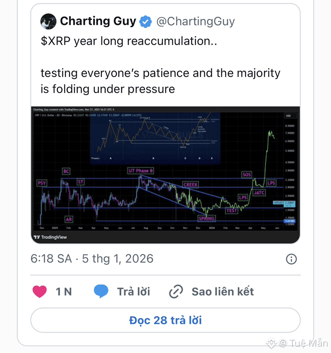331x353 pixels.
Task: Click the blue reply bubble icon
Action: tap(101, 291)
